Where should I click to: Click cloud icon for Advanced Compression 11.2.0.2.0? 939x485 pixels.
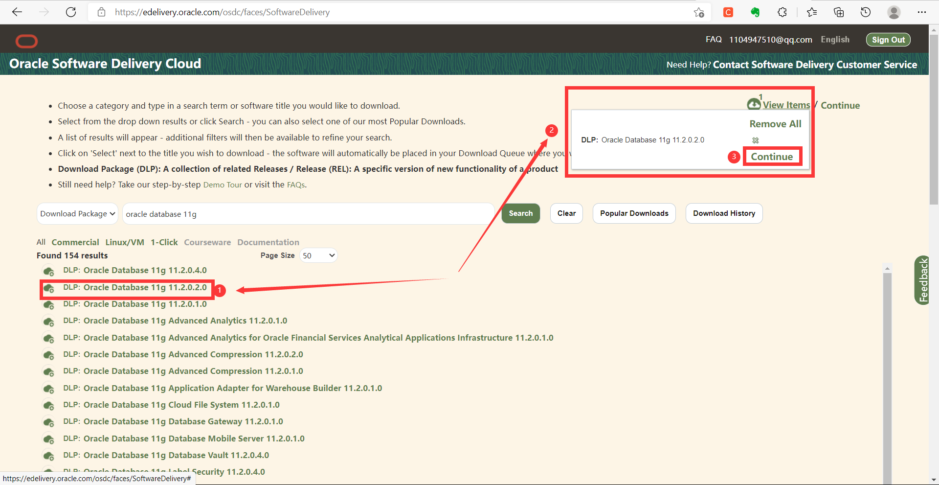tap(48, 355)
